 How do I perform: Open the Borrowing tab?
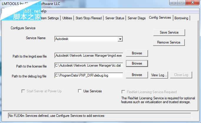tap(181, 18)
